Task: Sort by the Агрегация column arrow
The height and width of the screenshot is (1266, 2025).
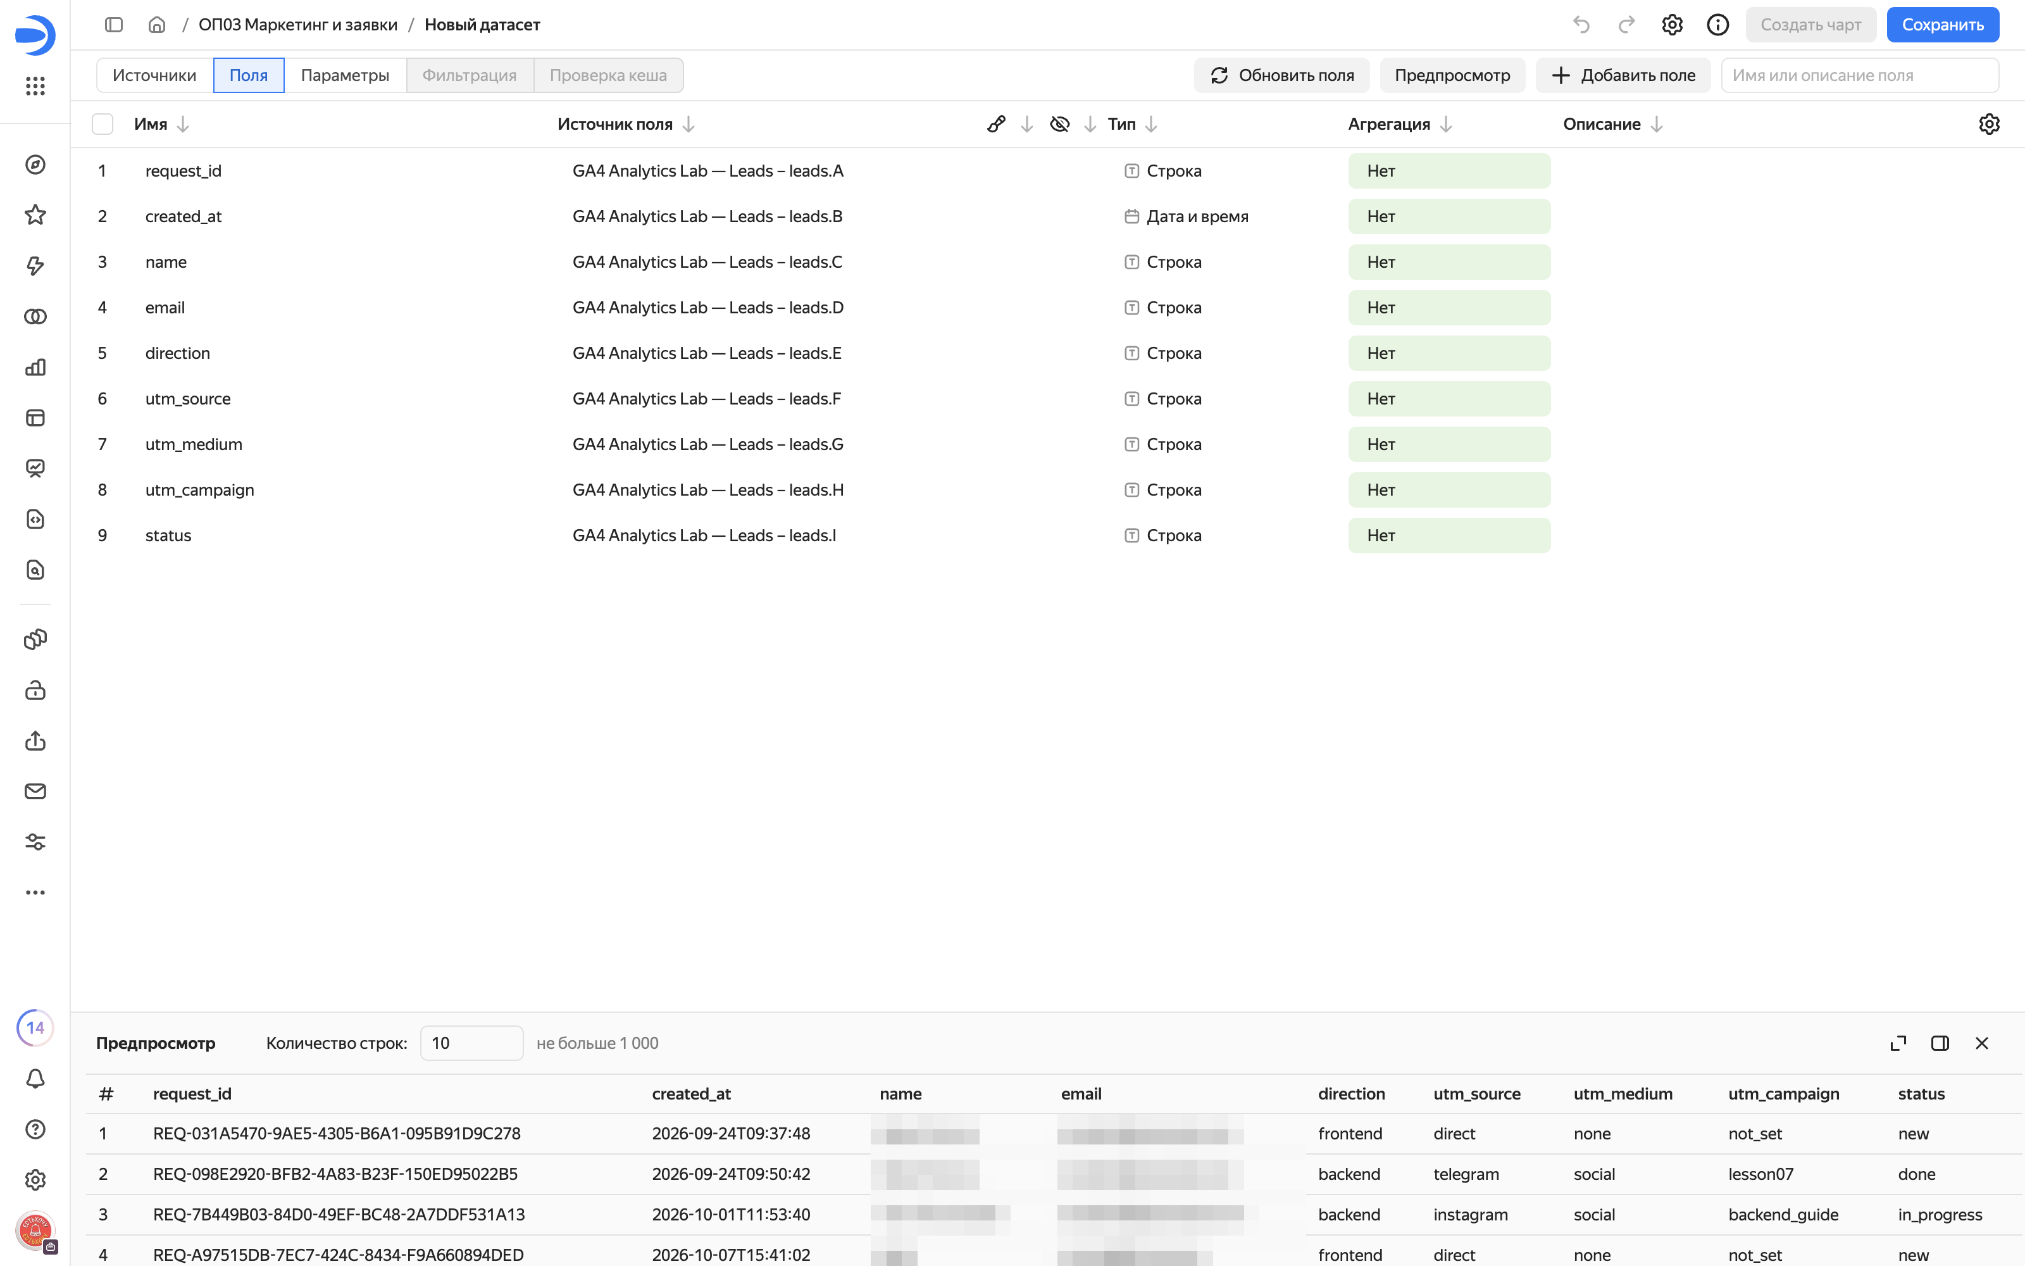Action: pyautogui.click(x=1446, y=124)
